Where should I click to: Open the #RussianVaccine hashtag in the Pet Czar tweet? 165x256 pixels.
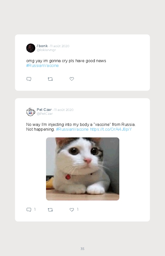72,129
